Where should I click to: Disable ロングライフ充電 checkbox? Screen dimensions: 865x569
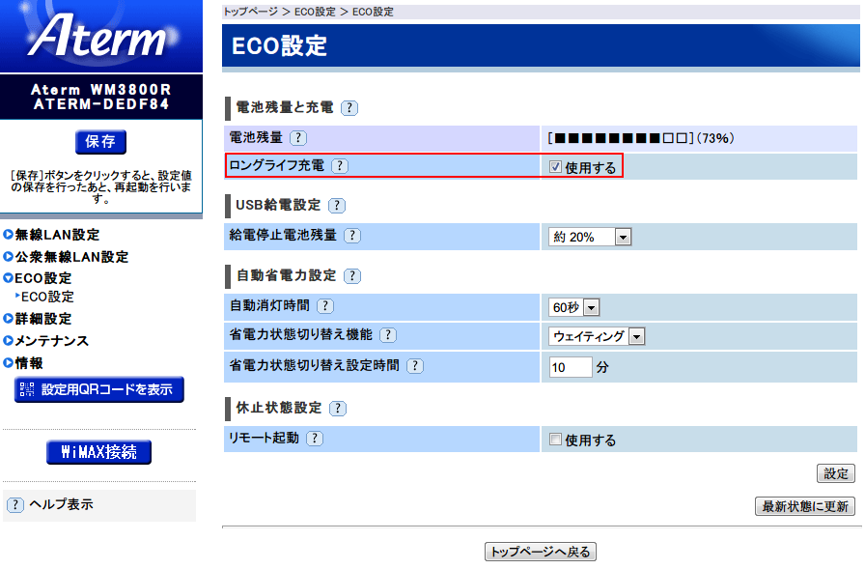[x=555, y=167]
